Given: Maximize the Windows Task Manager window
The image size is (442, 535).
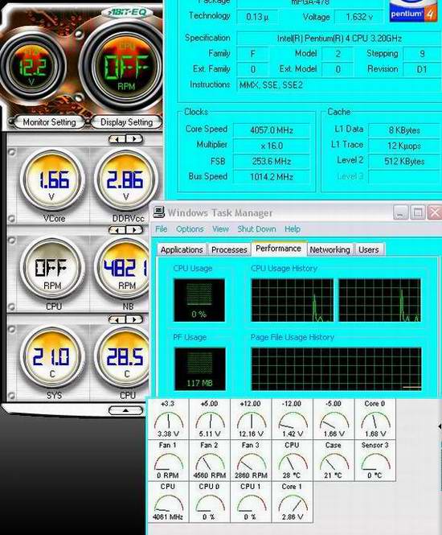Looking at the screenshot, I should pos(418,212).
